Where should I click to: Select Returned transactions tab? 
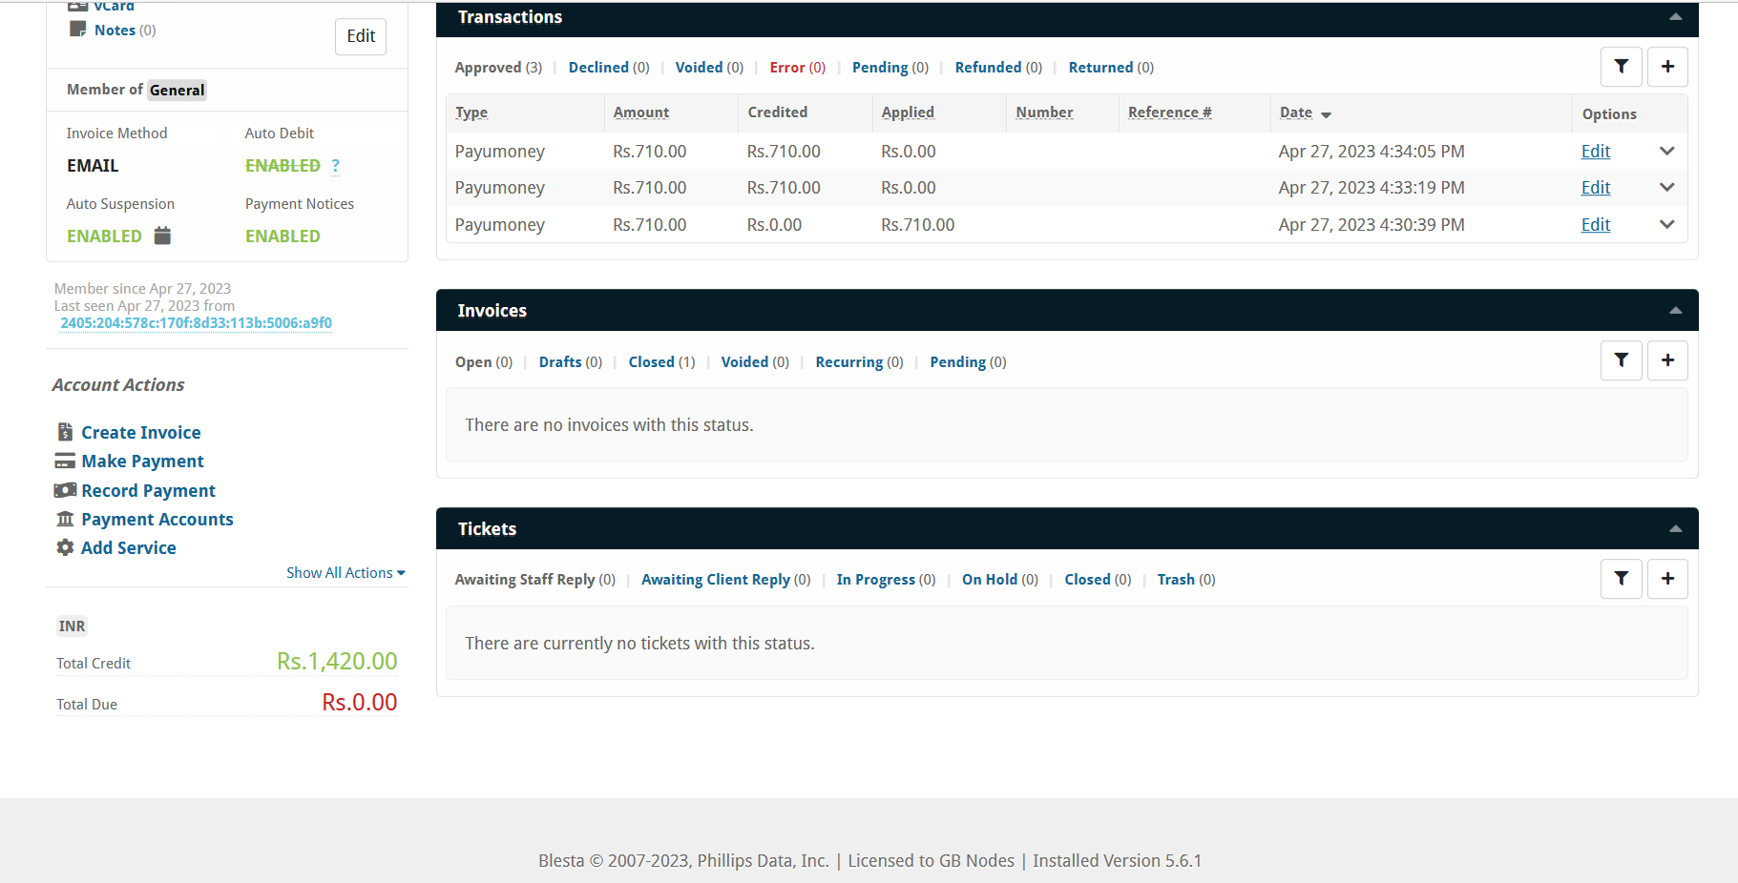(1111, 68)
